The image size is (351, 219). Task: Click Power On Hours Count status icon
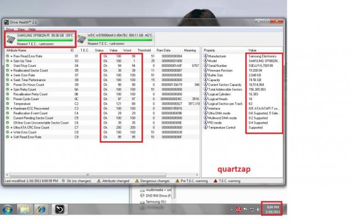[x=8, y=85]
